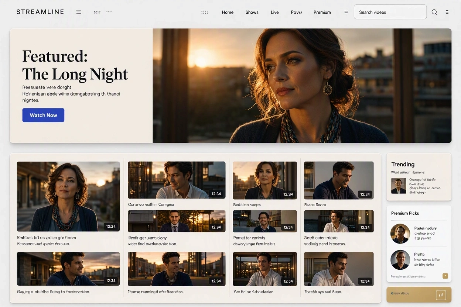
Task: Switch to the Live nav item
Action: tap(274, 12)
